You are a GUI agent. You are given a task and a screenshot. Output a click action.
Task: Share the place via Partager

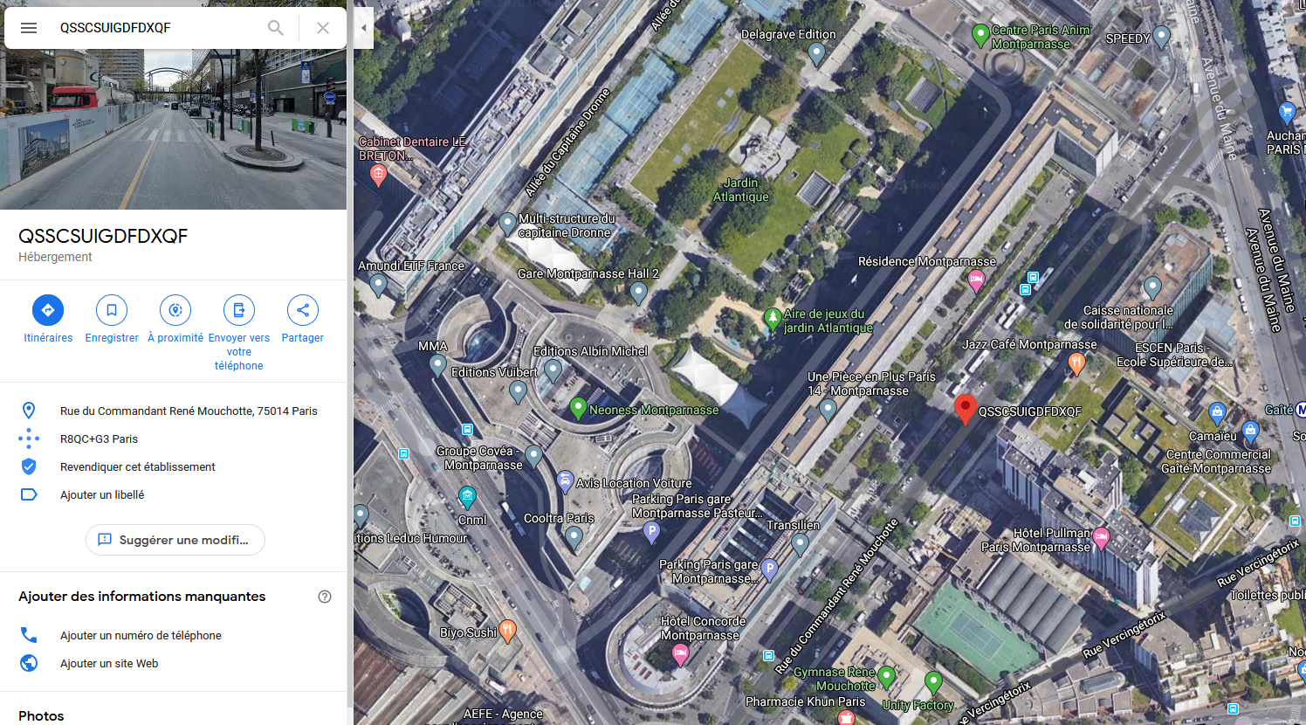pos(302,310)
